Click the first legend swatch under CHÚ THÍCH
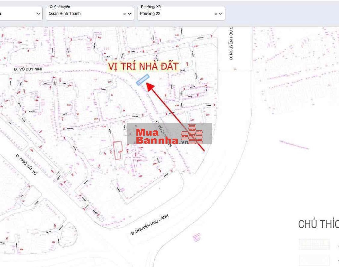 [314, 245]
